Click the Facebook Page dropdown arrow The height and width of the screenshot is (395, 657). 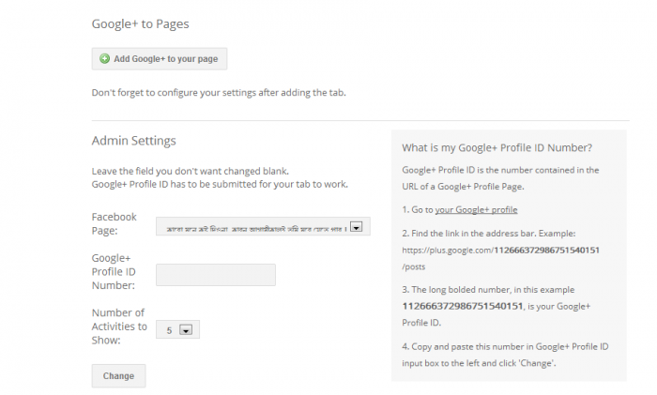[x=356, y=226]
